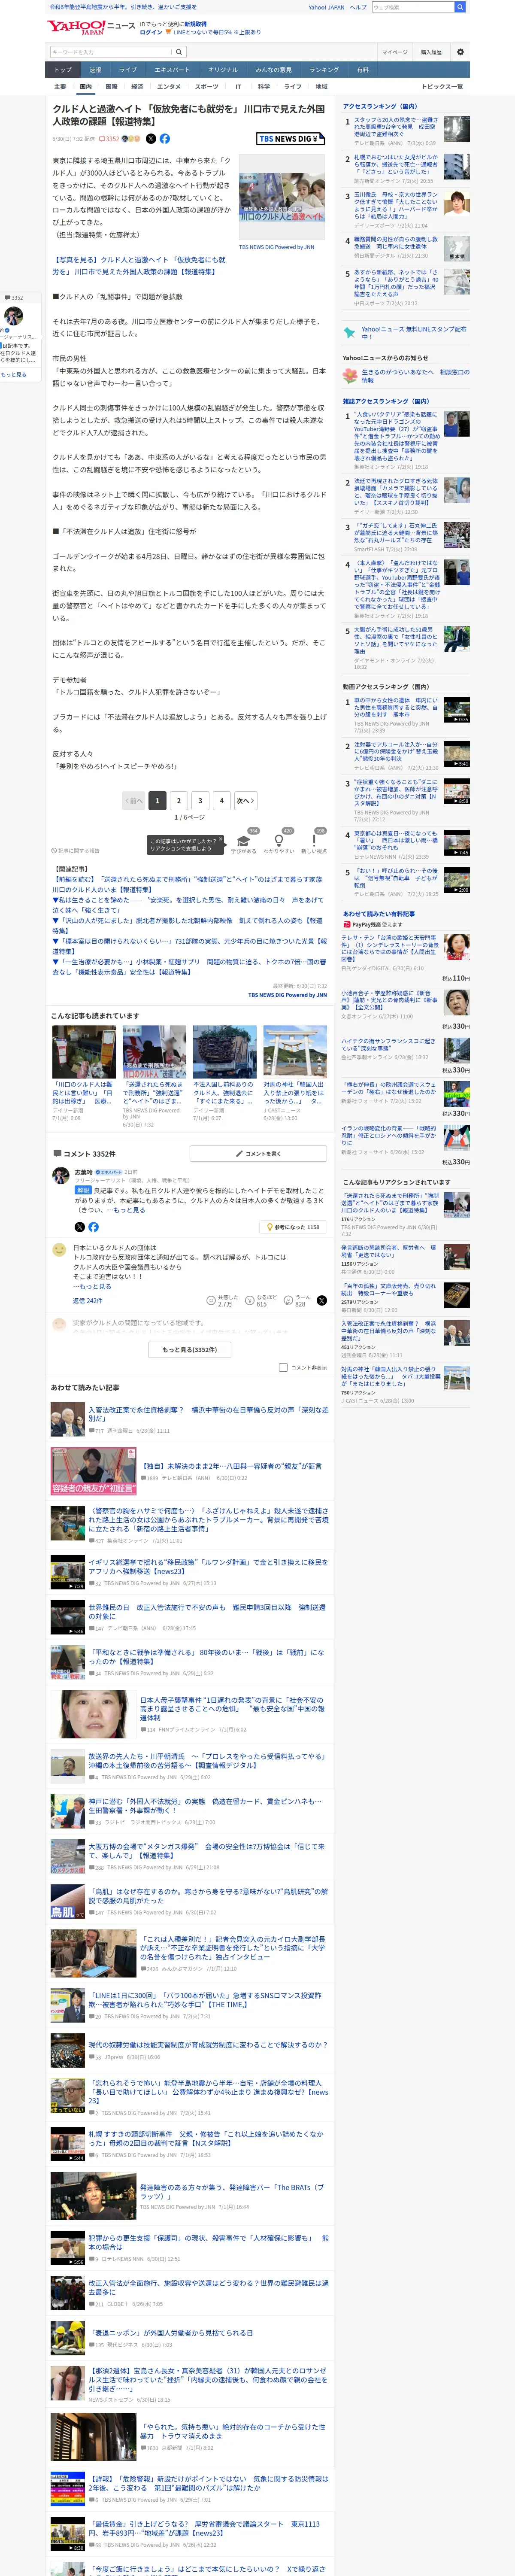Open トピックス一覧 link

click(x=443, y=87)
